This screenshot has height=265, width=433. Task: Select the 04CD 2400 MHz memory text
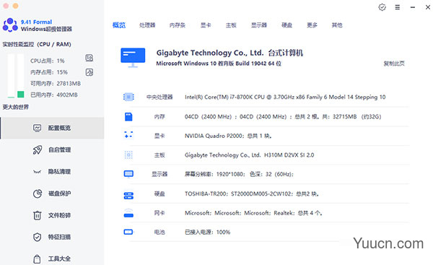(283, 116)
